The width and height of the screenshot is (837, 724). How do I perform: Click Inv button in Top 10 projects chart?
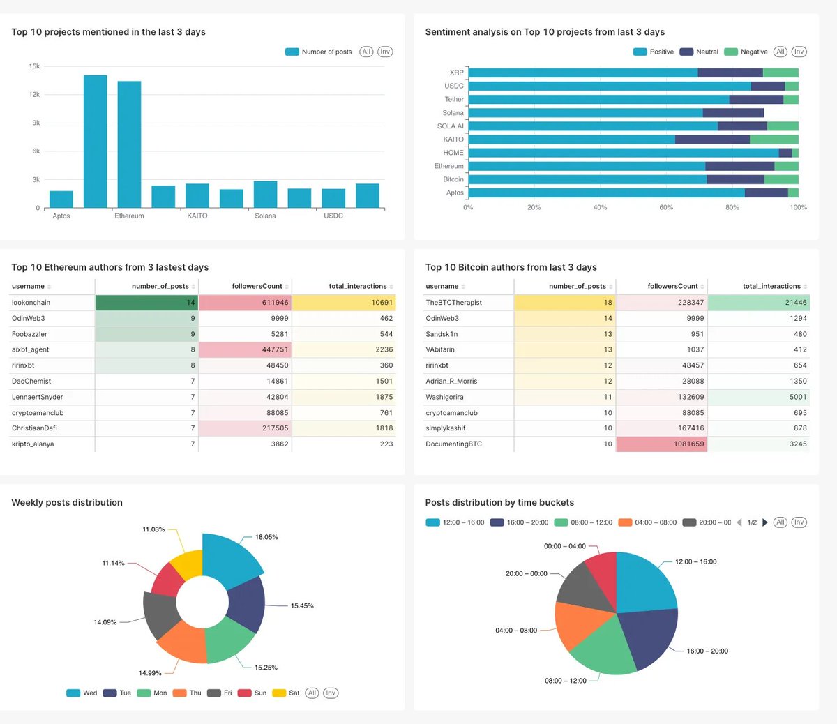tap(385, 52)
